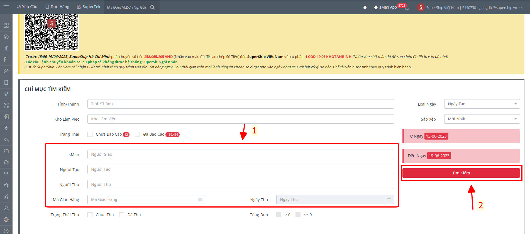Click the palette icon in sidebar

tap(6, 71)
